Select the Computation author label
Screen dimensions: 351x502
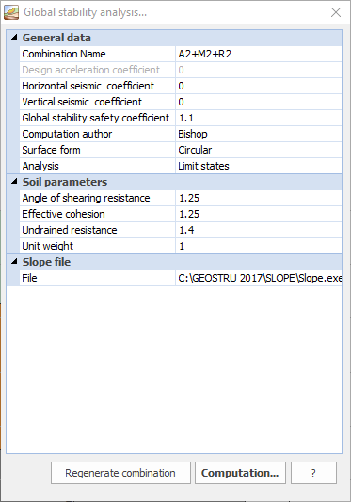click(x=67, y=134)
